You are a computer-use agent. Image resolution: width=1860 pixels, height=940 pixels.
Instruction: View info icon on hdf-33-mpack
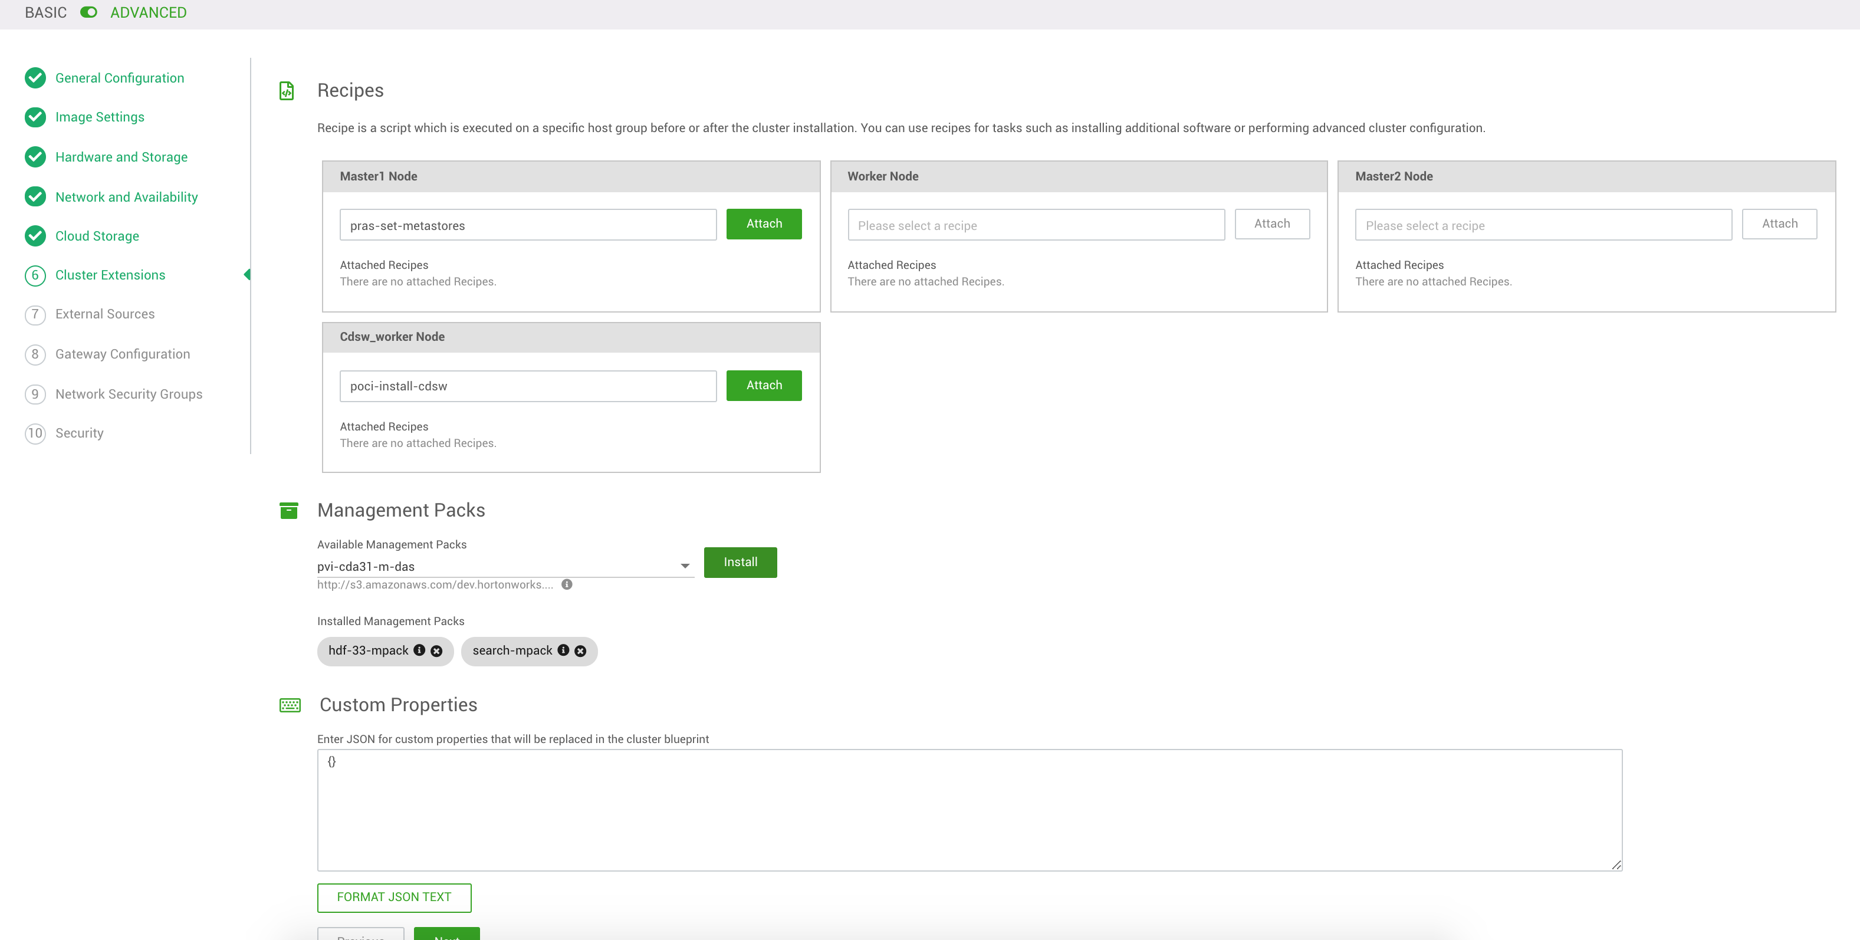click(x=420, y=650)
